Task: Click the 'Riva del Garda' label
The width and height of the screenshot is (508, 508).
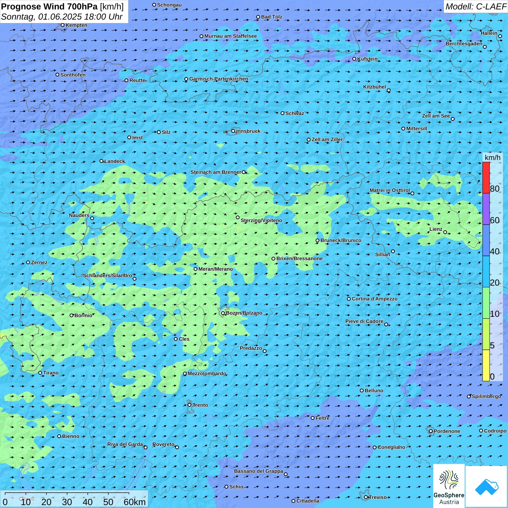Action: coord(125,444)
